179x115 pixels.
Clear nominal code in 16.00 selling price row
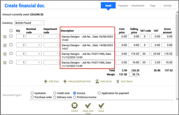(x=39, y=62)
